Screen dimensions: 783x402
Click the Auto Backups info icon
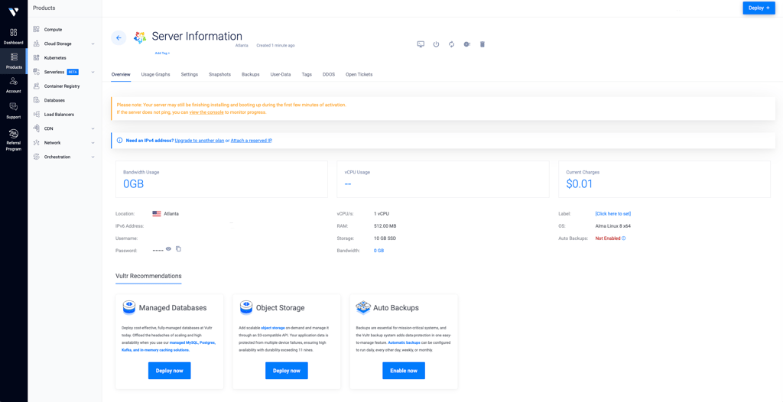point(624,238)
